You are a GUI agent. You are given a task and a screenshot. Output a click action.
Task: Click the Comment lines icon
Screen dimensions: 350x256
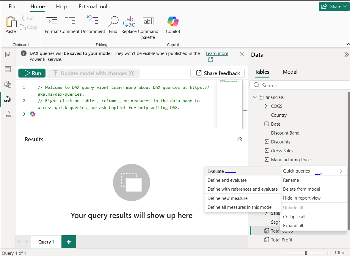pos(70,21)
